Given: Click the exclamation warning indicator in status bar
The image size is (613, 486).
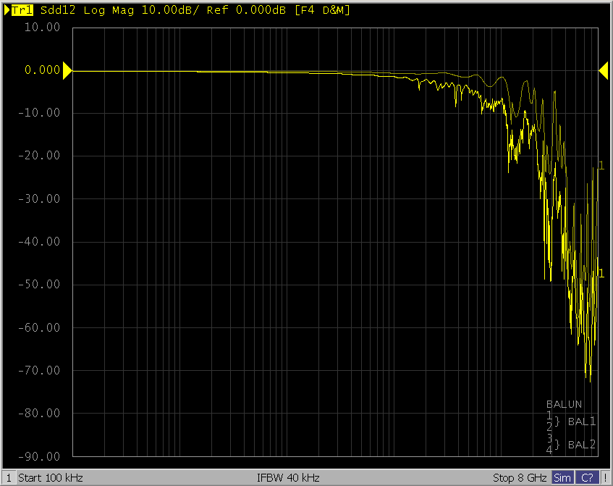Looking at the screenshot, I should (605, 478).
